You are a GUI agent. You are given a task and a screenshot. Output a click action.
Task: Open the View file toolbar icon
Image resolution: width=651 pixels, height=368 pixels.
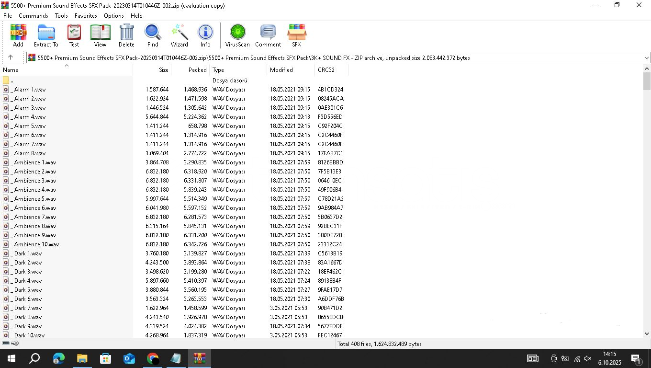coord(100,35)
